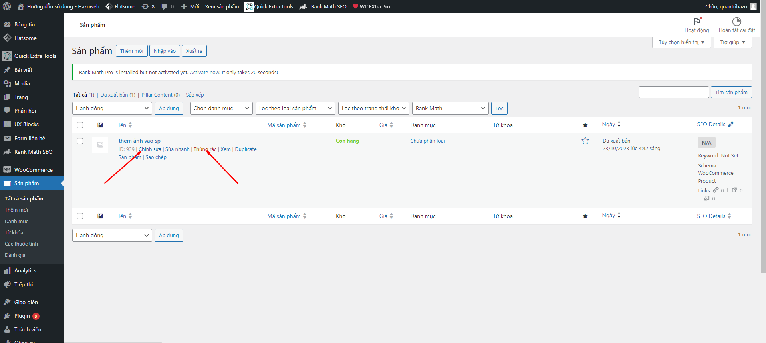
Task: Click the SEO Details pencil edit icon
Action: [731, 124]
